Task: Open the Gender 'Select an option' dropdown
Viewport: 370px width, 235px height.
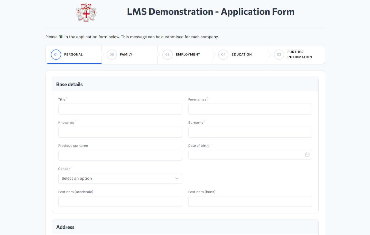Action: click(120, 178)
